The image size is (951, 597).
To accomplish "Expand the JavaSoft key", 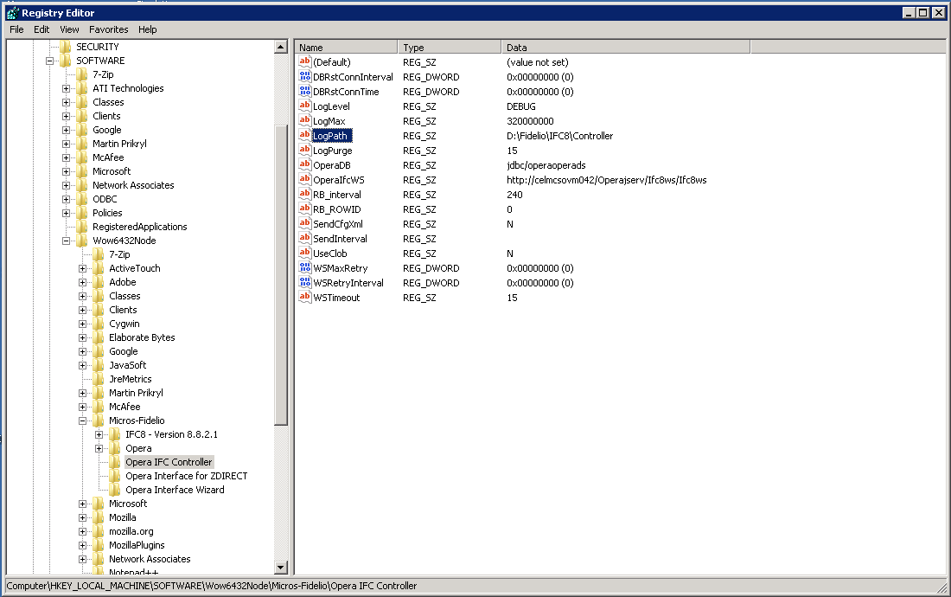I will (x=82, y=365).
